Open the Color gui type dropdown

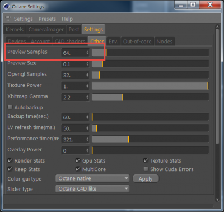point(92,178)
